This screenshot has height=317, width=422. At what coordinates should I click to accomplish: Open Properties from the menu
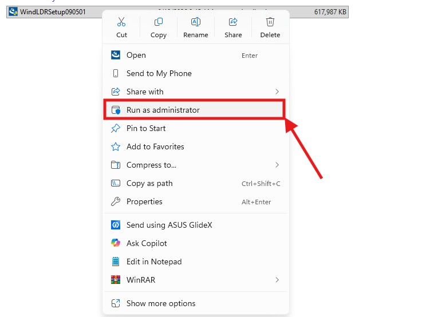pos(196,201)
